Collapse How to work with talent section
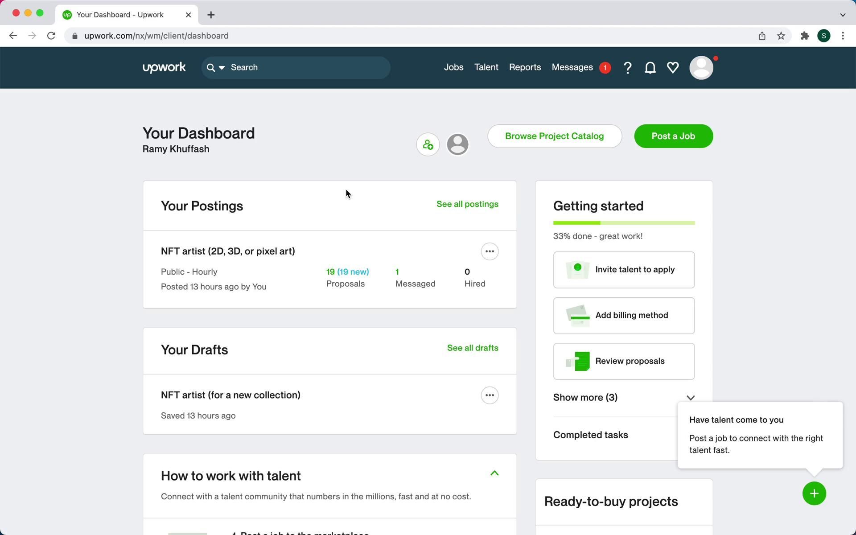856x535 pixels. 494,473
